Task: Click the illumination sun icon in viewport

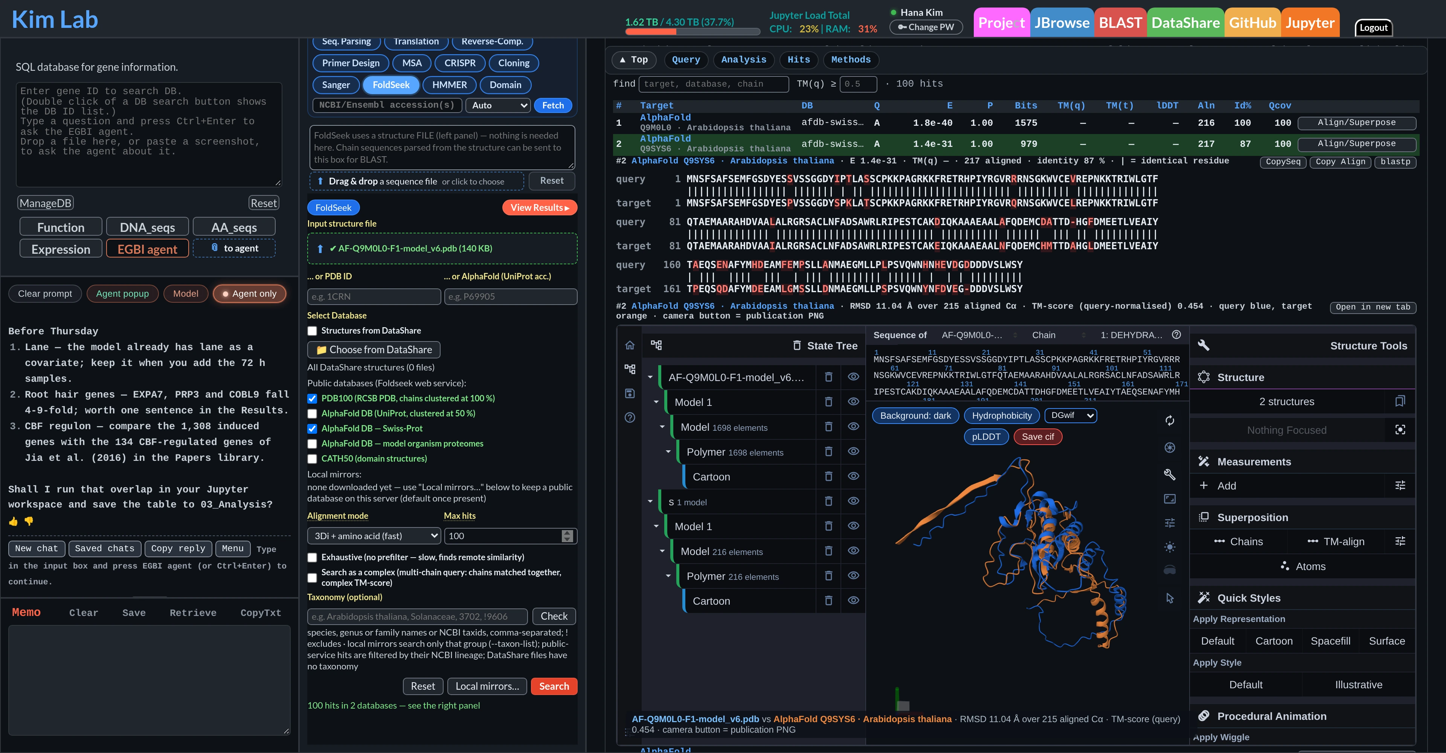Action: pyautogui.click(x=1170, y=547)
